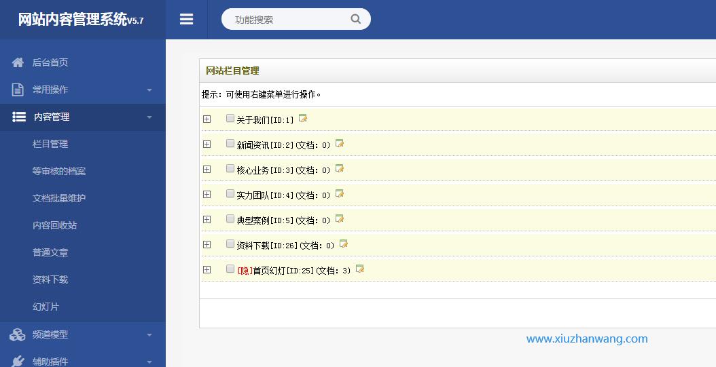Open the 后台首页 home icon
Screen dimensions: 716x367
[18, 62]
